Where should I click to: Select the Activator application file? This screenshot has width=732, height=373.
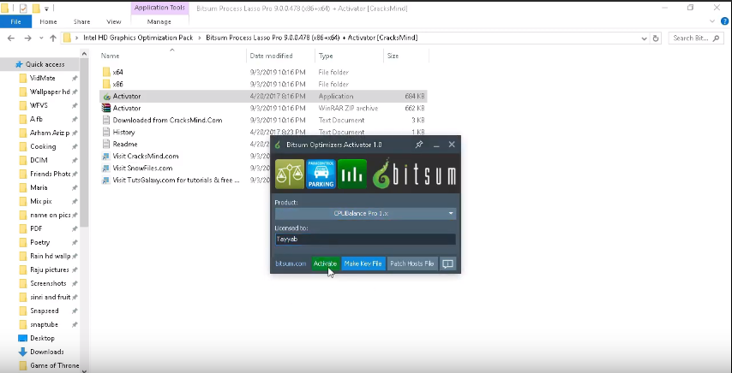click(263, 97)
